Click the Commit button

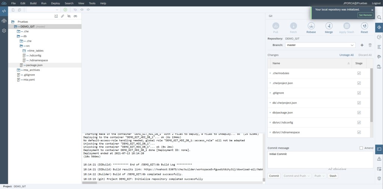(274, 176)
